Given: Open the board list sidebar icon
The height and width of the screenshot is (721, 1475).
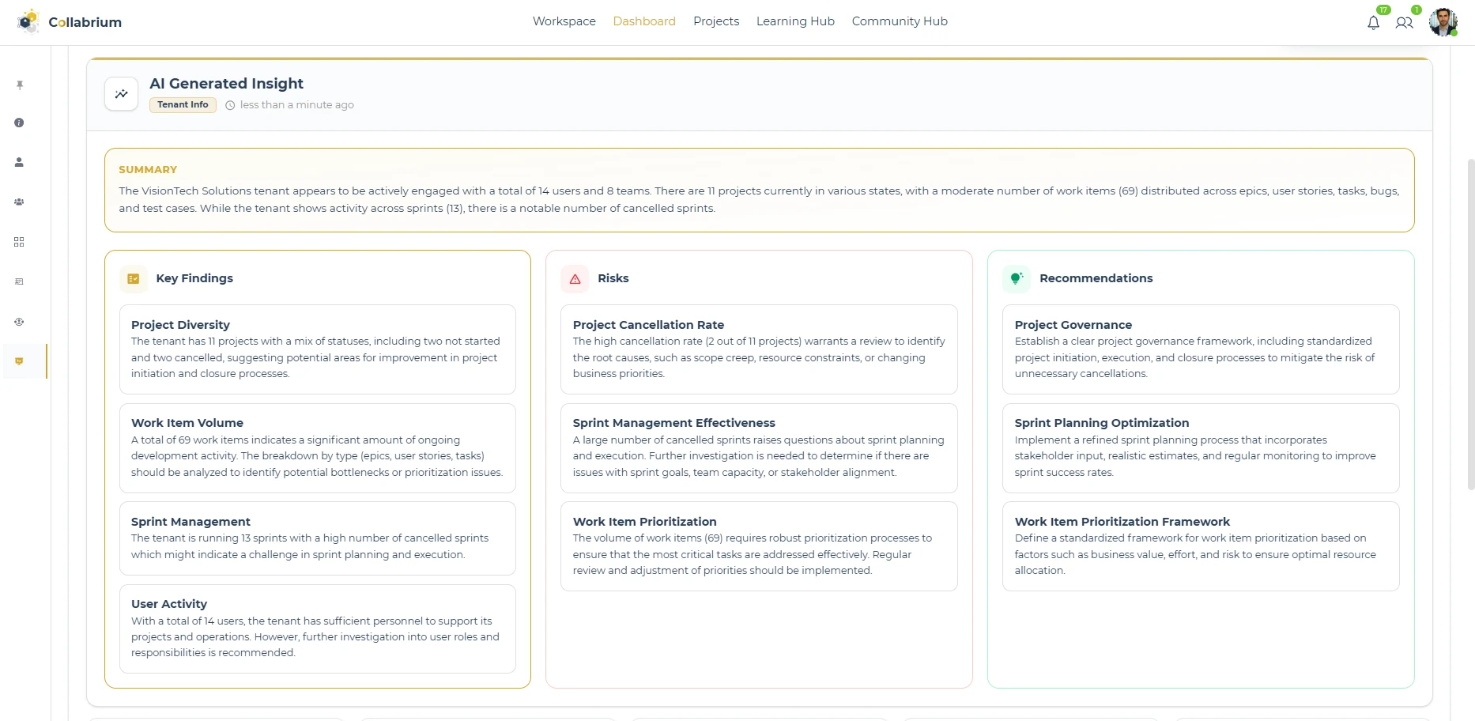Looking at the screenshot, I should (19, 281).
